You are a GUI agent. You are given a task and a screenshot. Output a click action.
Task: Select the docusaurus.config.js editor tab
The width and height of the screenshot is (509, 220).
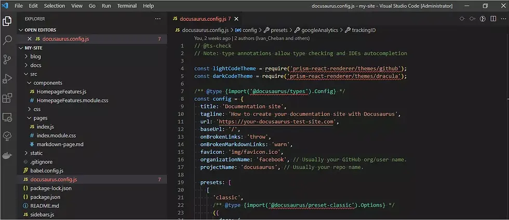(206, 19)
